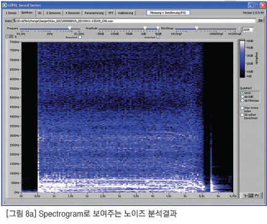Select the 'ab Minimum' radio option

tap(242, 100)
